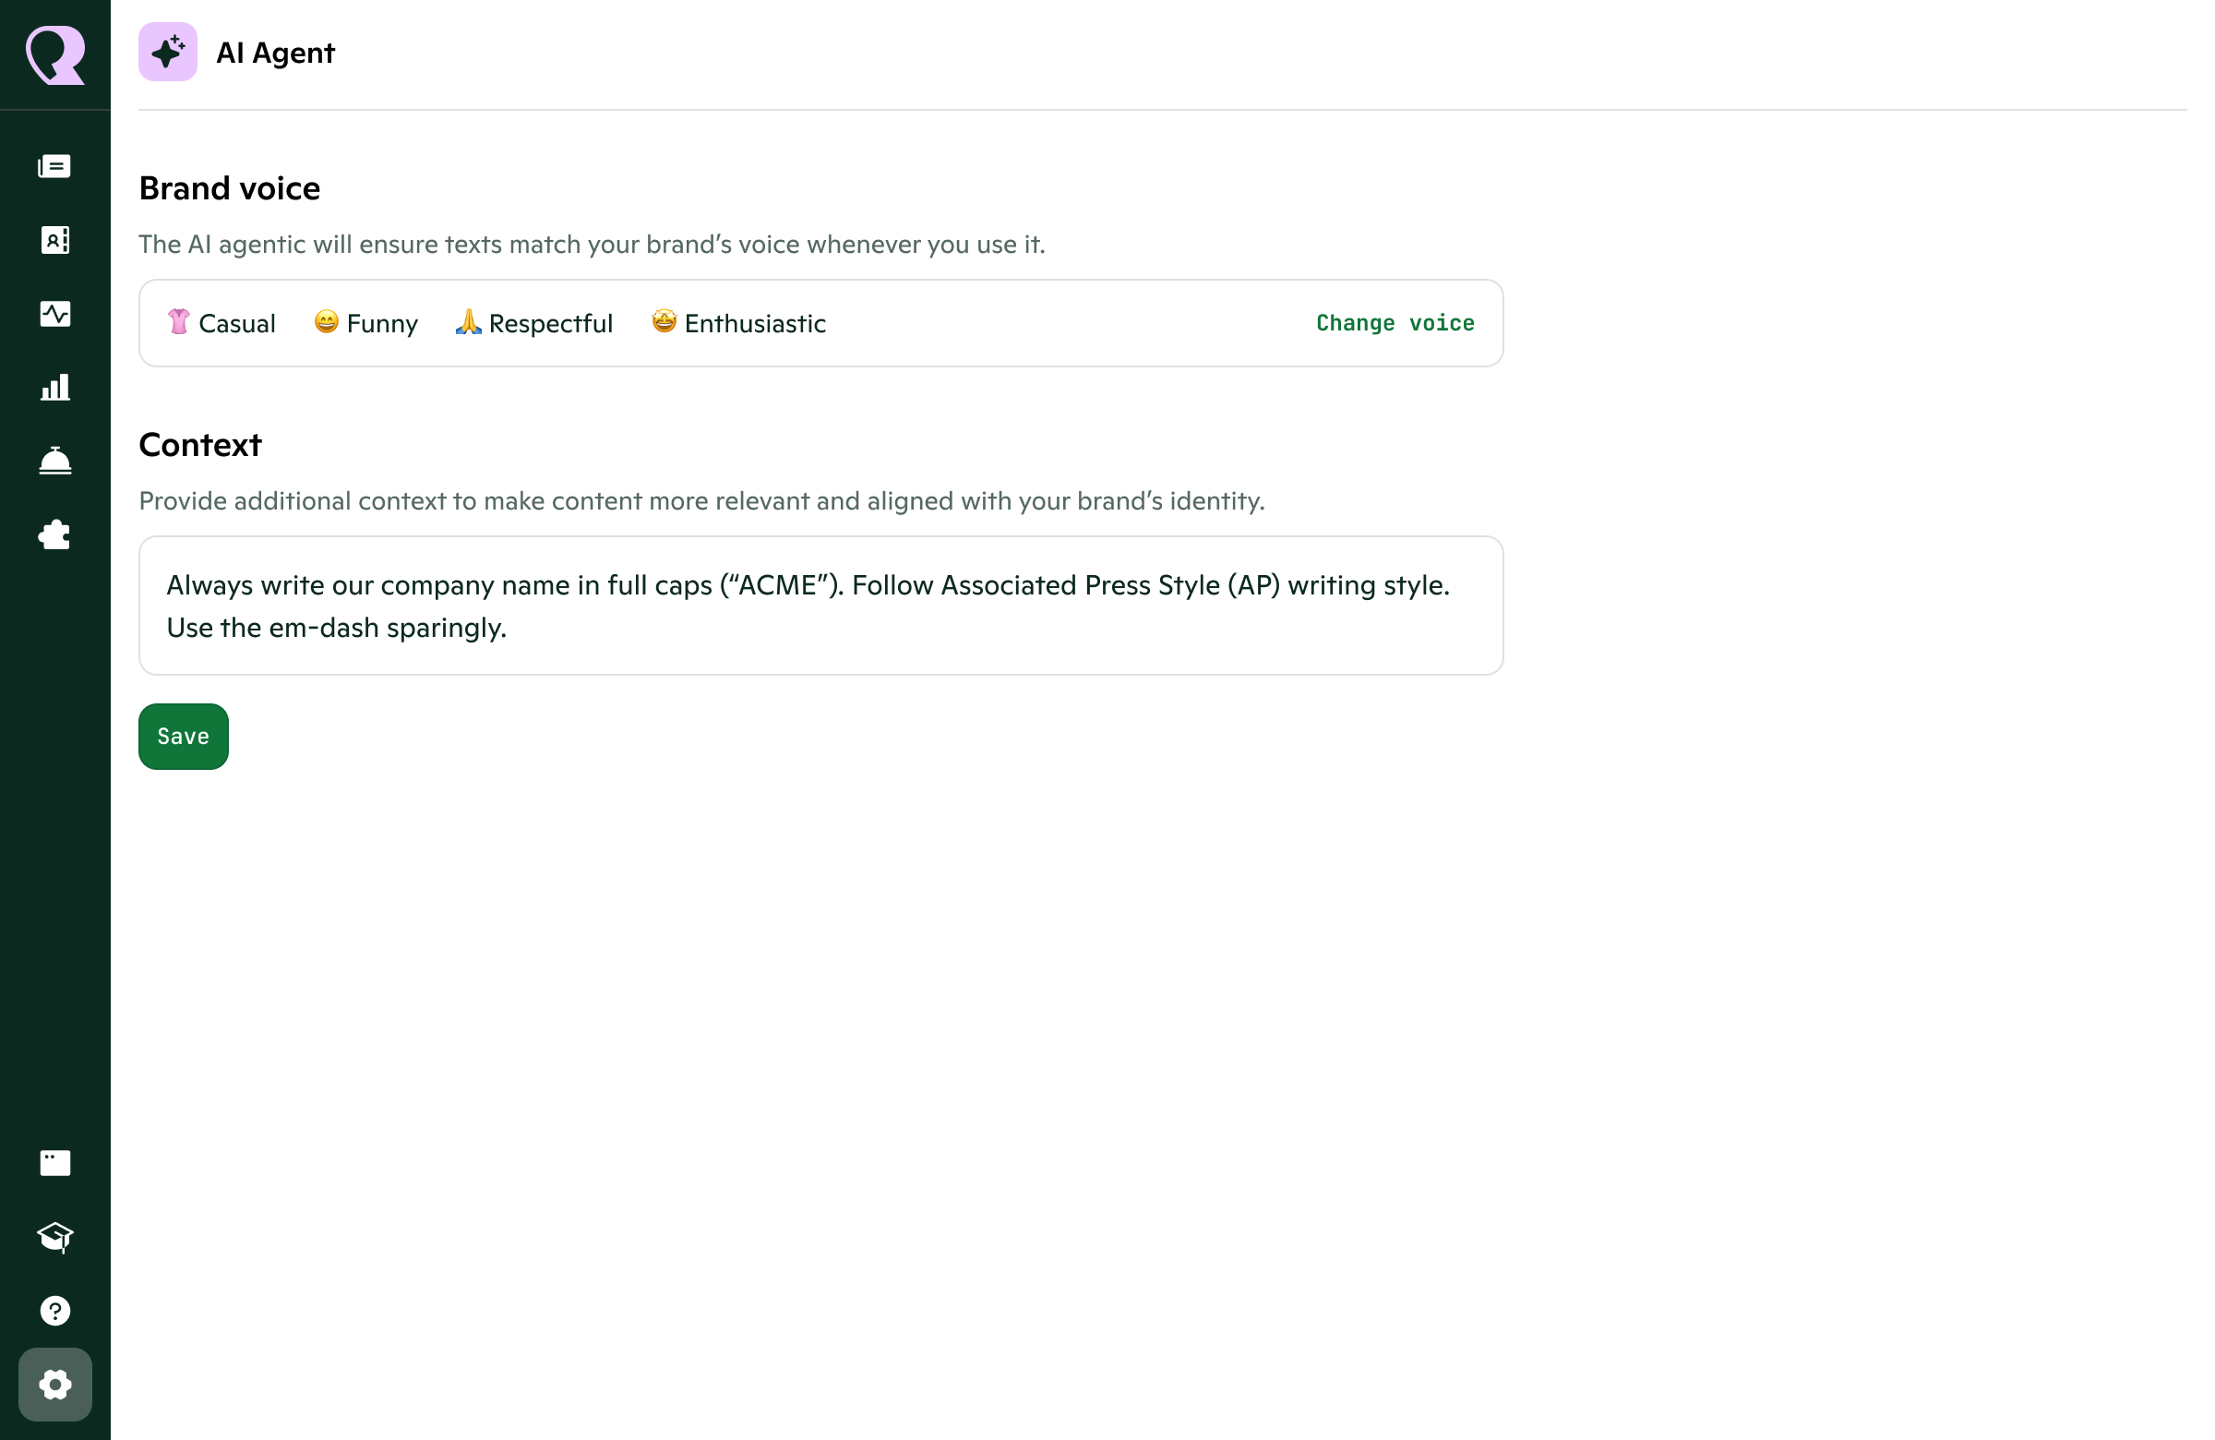The image size is (2215, 1440).
Task: Click the Change voice link
Action: (1395, 323)
